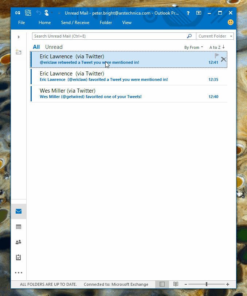Click the zoom slider handle
247x296 pixels.
point(207,284)
